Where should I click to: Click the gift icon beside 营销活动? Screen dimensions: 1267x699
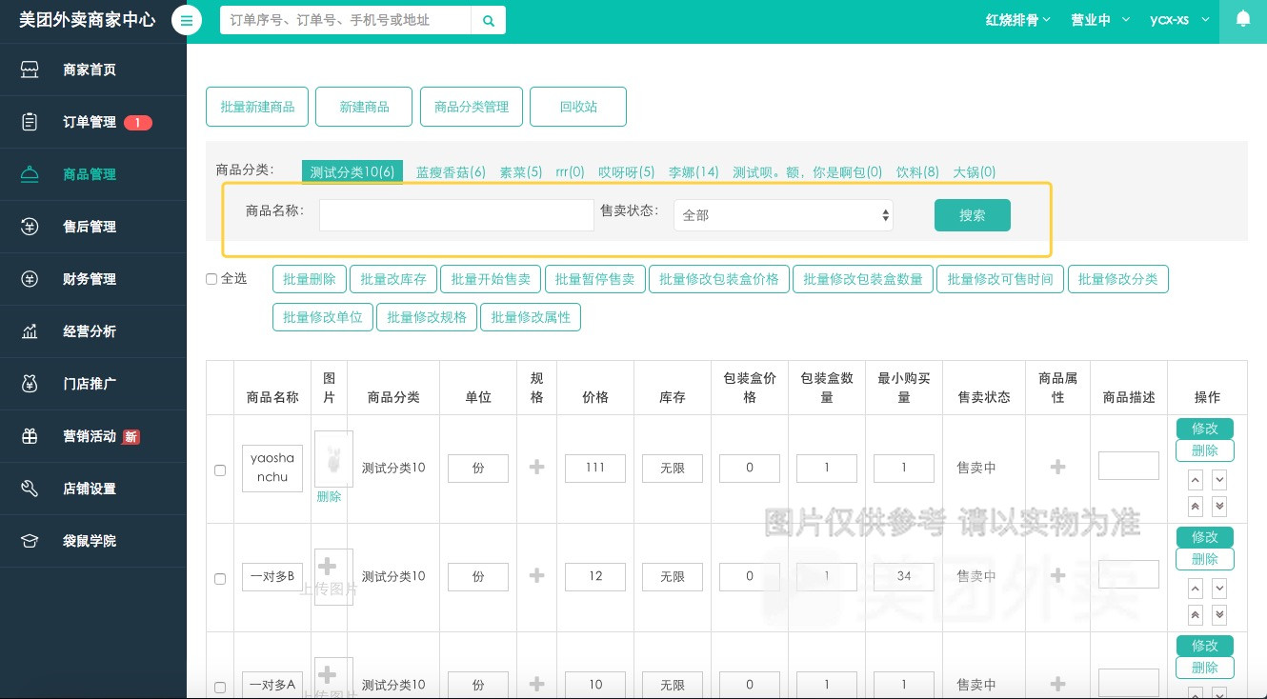30,436
